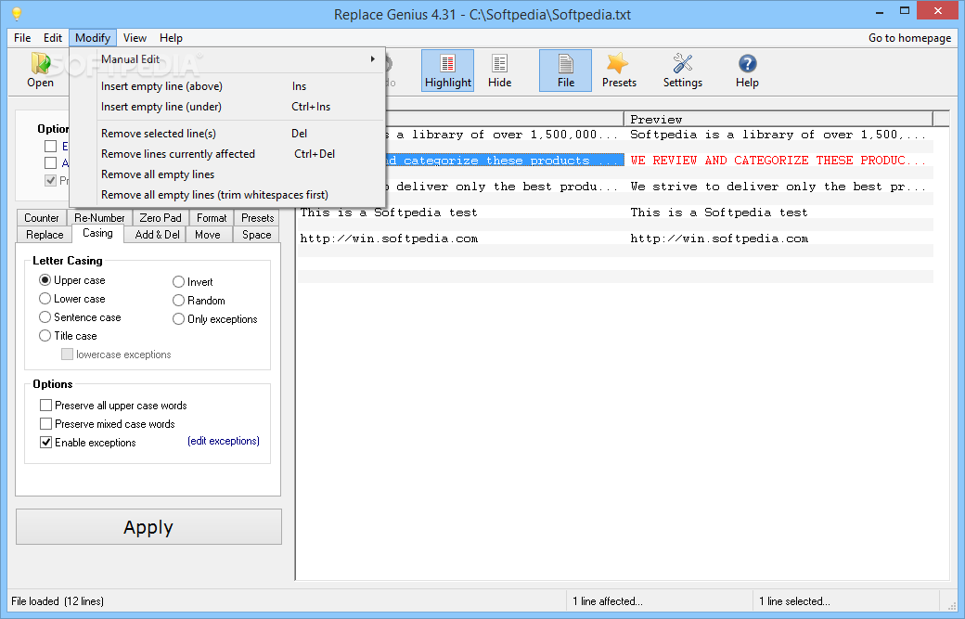Choose Remove selected line(s)
Viewport: 965px width, 619px height.
click(227, 134)
